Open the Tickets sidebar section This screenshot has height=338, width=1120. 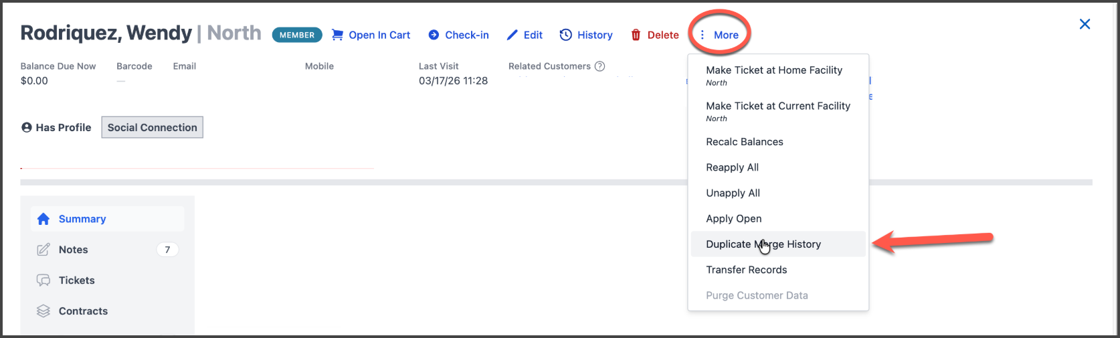pos(76,280)
